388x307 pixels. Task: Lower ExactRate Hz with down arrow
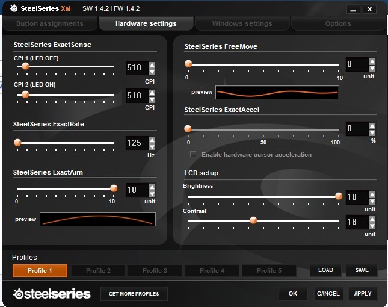click(152, 147)
